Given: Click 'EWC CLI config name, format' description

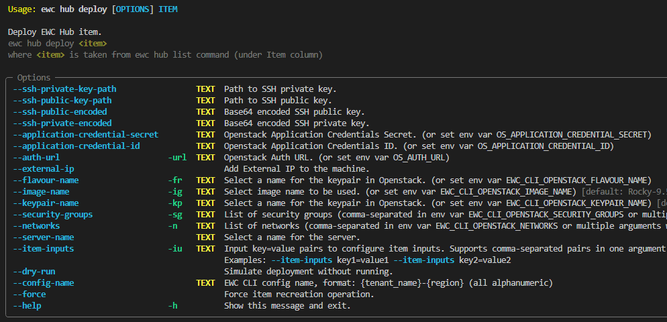Looking at the screenshot, I should 389,283.
